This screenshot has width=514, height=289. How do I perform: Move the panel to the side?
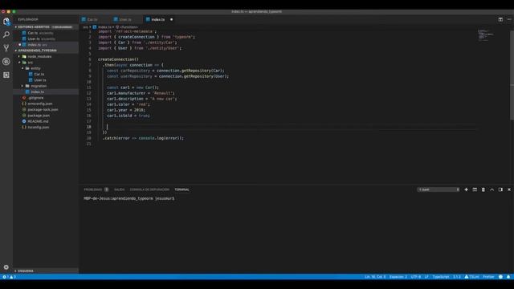point(500,189)
